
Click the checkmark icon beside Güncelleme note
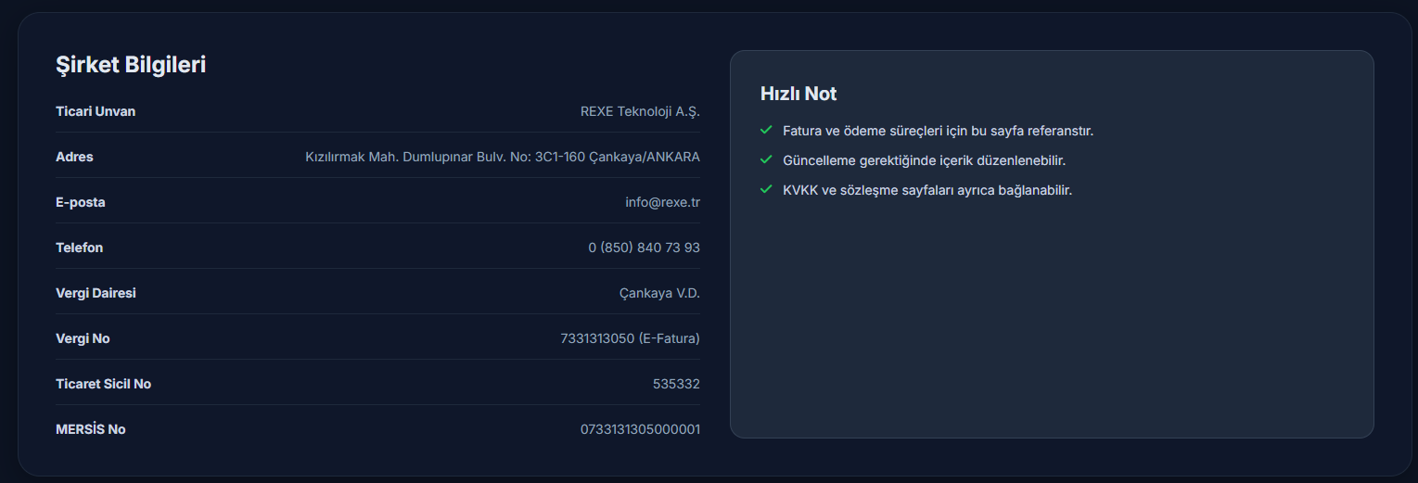point(766,160)
